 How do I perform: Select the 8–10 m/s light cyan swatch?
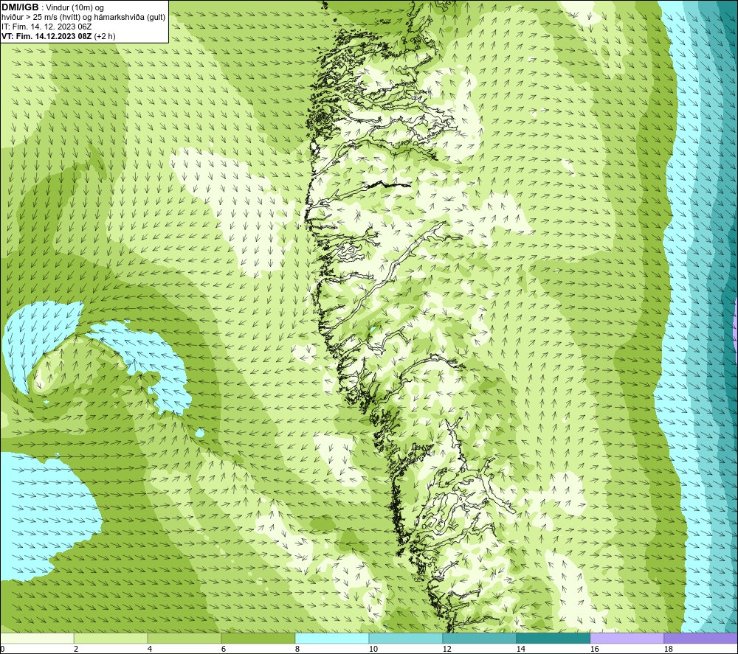click(332, 638)
